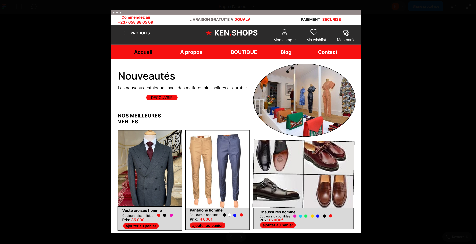Click the Ma wishlist heart icon
The image size is (476, 244).
[314, 32]
